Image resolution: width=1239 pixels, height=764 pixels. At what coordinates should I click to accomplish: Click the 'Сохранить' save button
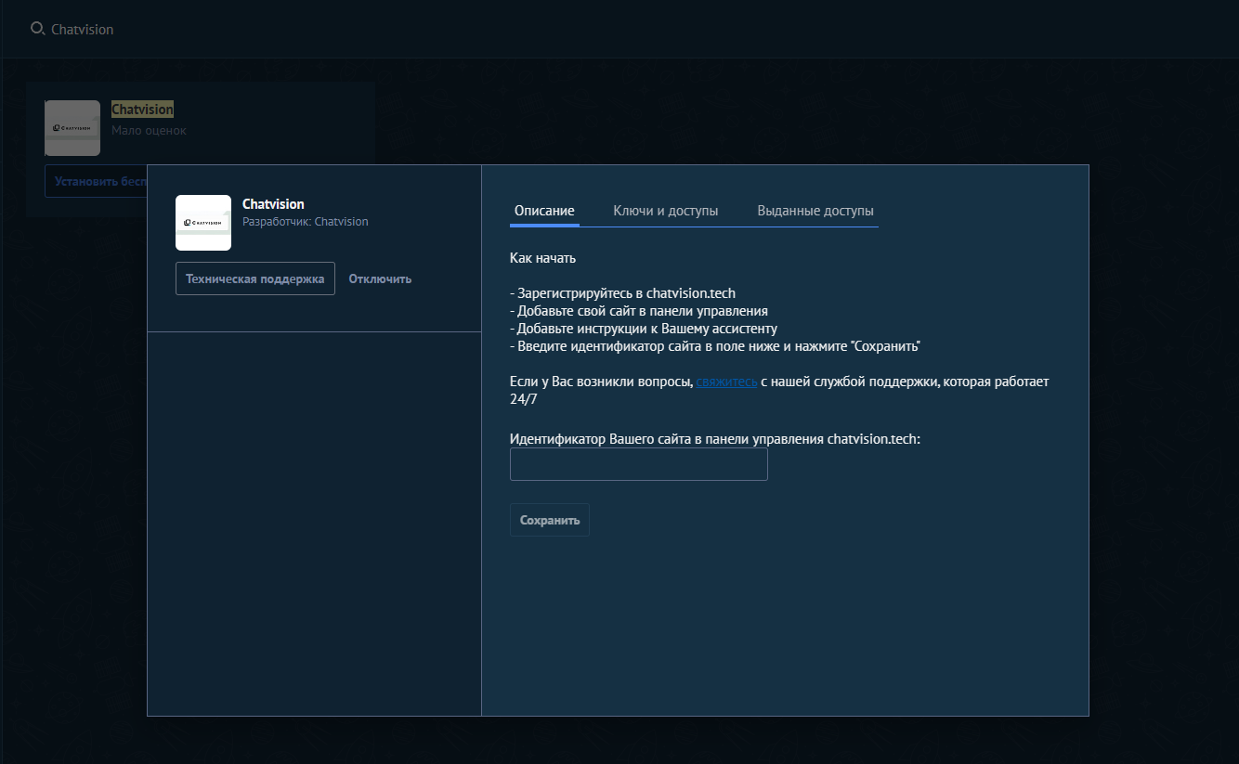550,520
